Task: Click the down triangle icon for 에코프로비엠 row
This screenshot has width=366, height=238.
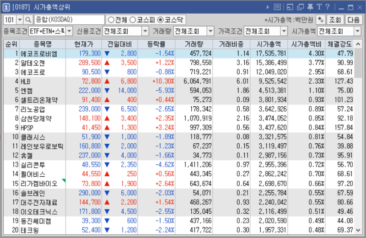Action: click(107, 54)
